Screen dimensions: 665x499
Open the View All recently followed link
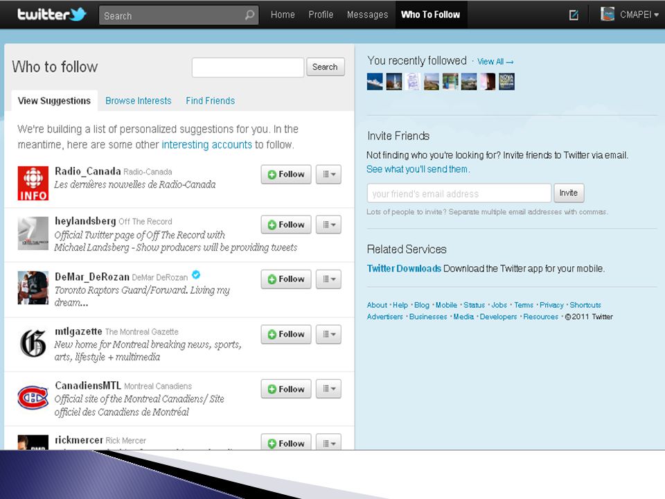point(495,62)
